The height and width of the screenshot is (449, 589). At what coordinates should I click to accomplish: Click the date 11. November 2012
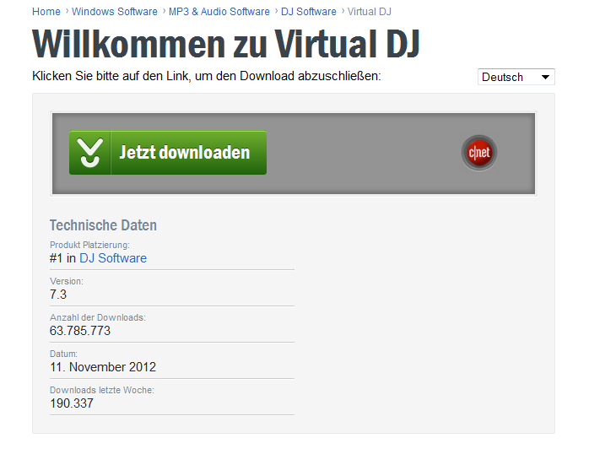click(103, 367)
